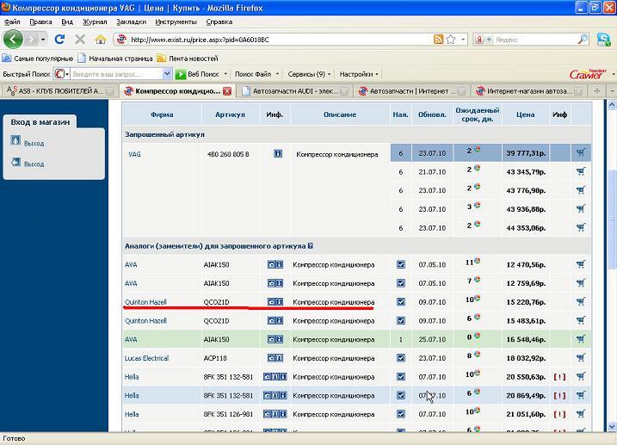Add the 44 353,06р. offer to cart
617x445 pixels.
[581, 227]
